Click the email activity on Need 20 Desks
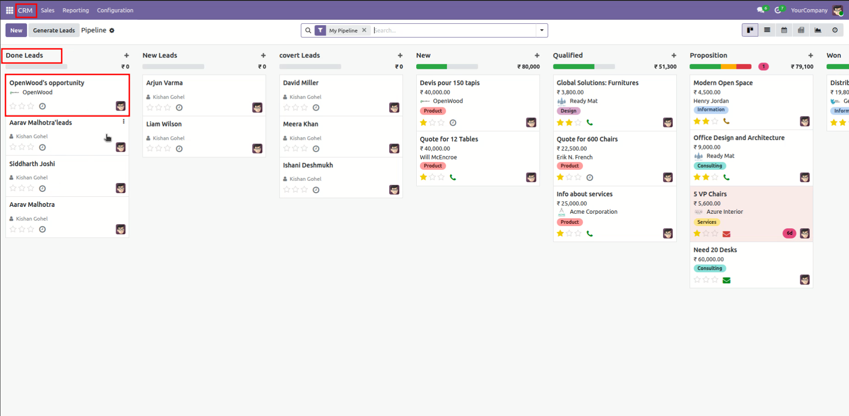 (727, 280)
